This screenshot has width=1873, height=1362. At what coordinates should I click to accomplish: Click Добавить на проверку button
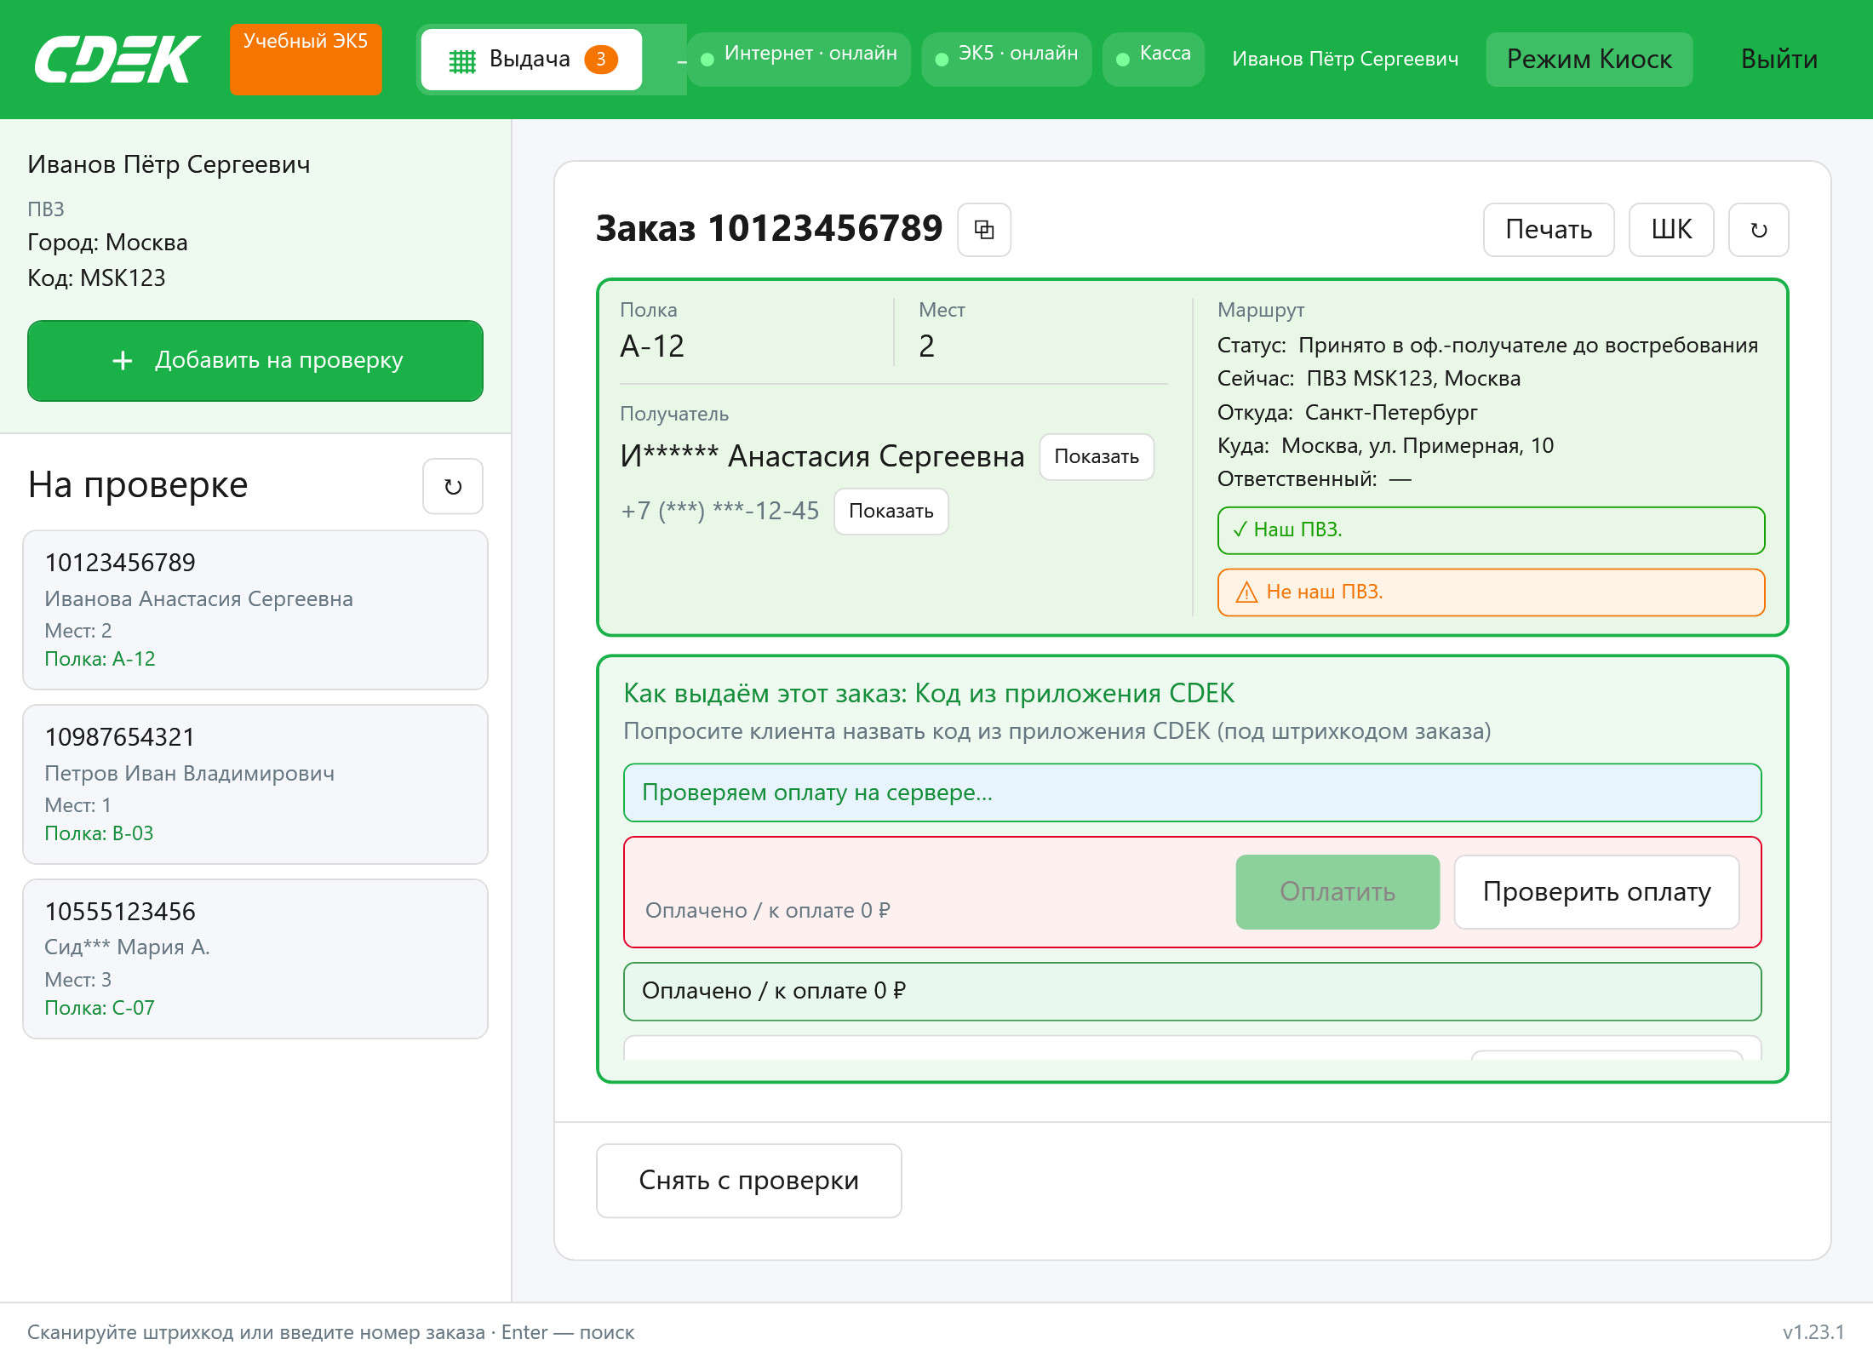point(255,360)
